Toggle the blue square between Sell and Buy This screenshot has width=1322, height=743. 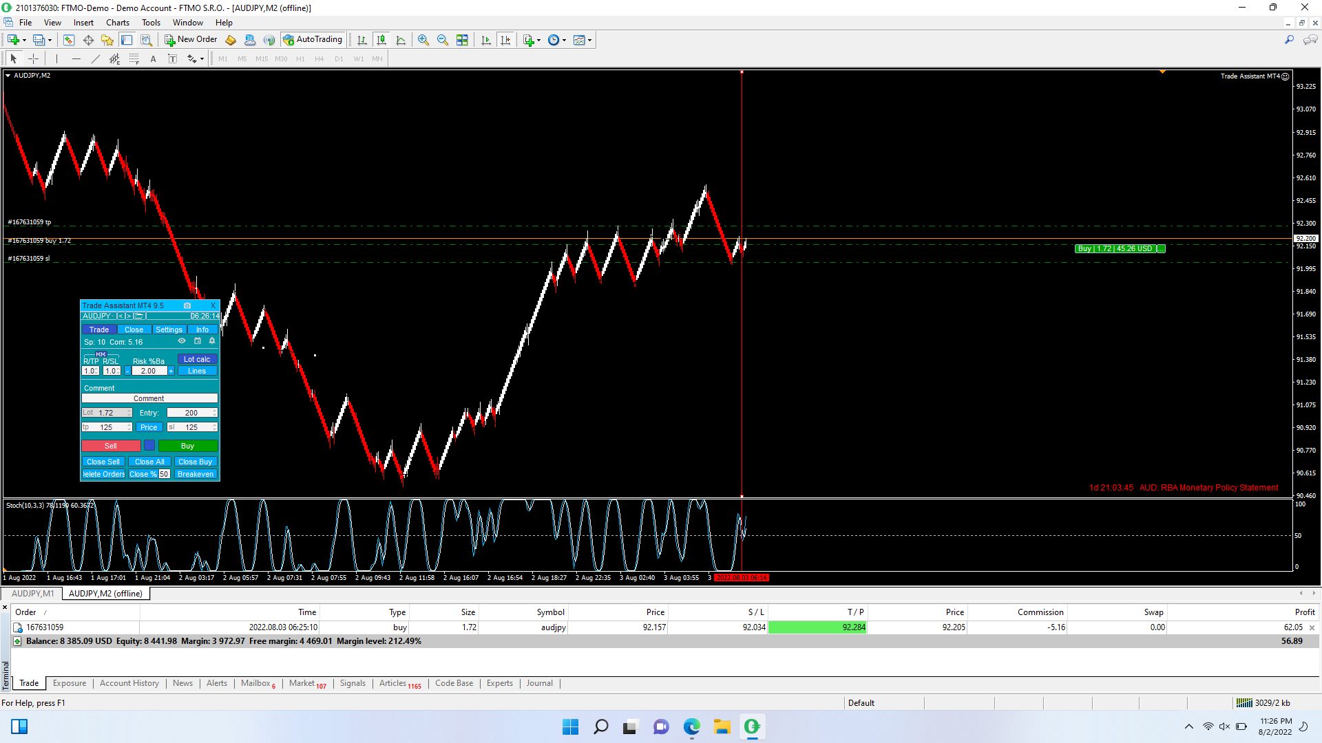149,446
